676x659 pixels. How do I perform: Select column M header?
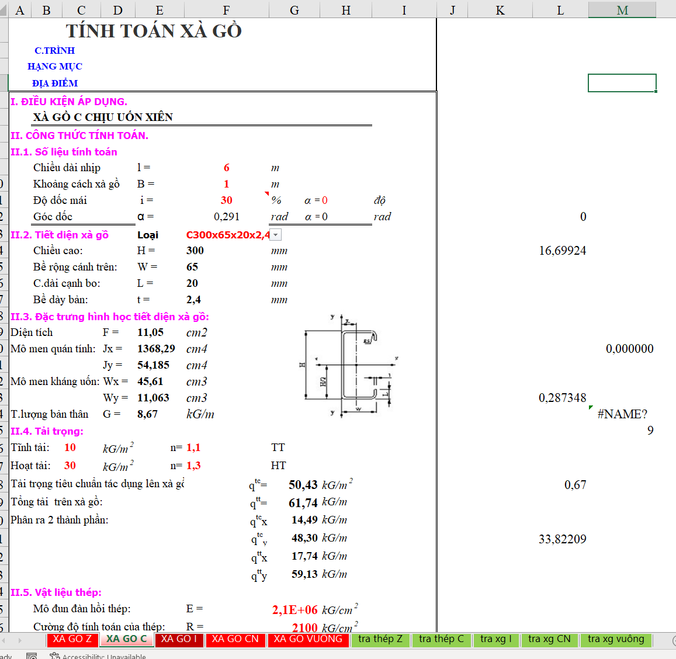click(622, 11)
